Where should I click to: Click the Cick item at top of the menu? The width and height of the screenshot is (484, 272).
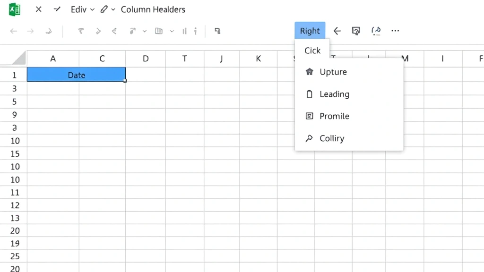(312, 51)
